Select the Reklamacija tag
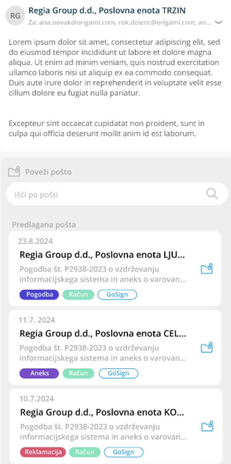 43,452
